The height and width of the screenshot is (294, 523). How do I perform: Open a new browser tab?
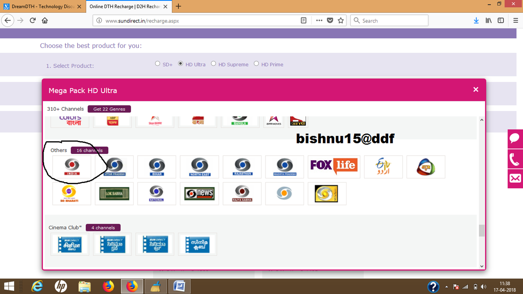coord(179,7)
